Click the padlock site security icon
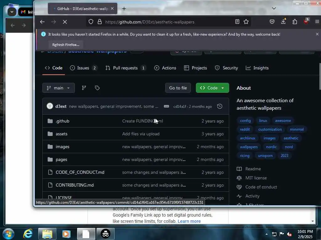321x240 pixels. click(x=100, y=22)
